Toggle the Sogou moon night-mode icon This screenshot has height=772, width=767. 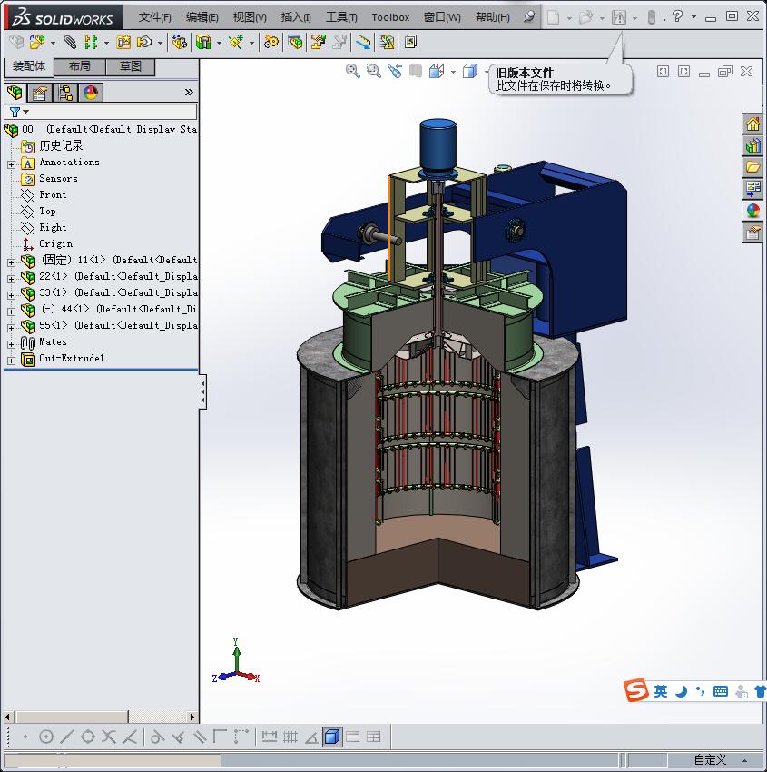tap(681, 691)
